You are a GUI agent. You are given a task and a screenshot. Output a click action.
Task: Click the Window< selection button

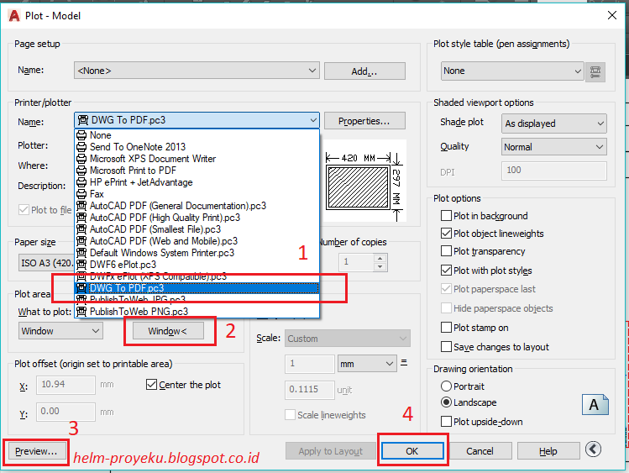(x=168, y=331)
